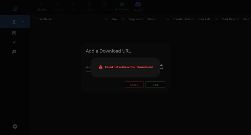
Task: Open the Status column menu
Action: 167,19
